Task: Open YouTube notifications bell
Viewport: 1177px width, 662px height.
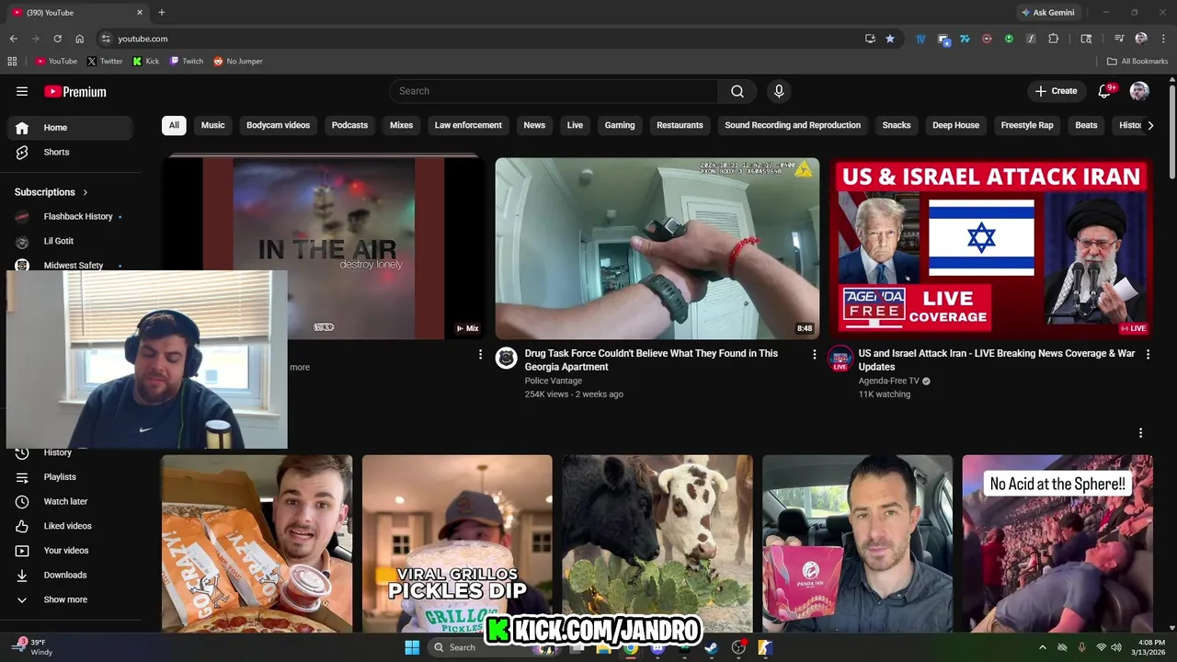Action: (1105, 91)
